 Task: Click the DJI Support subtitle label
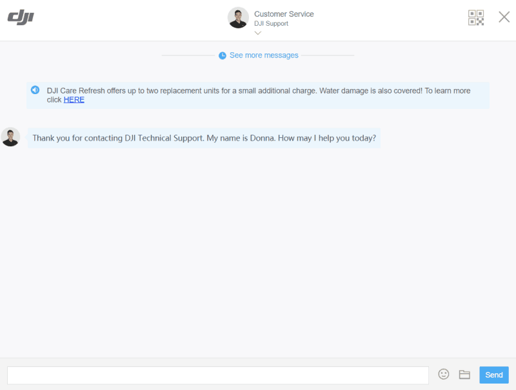(x=270, y=23)
